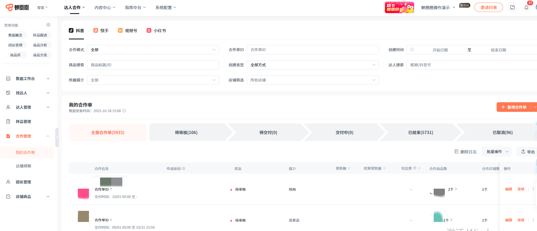Click the 删除日志 log icon

(457, 152)
